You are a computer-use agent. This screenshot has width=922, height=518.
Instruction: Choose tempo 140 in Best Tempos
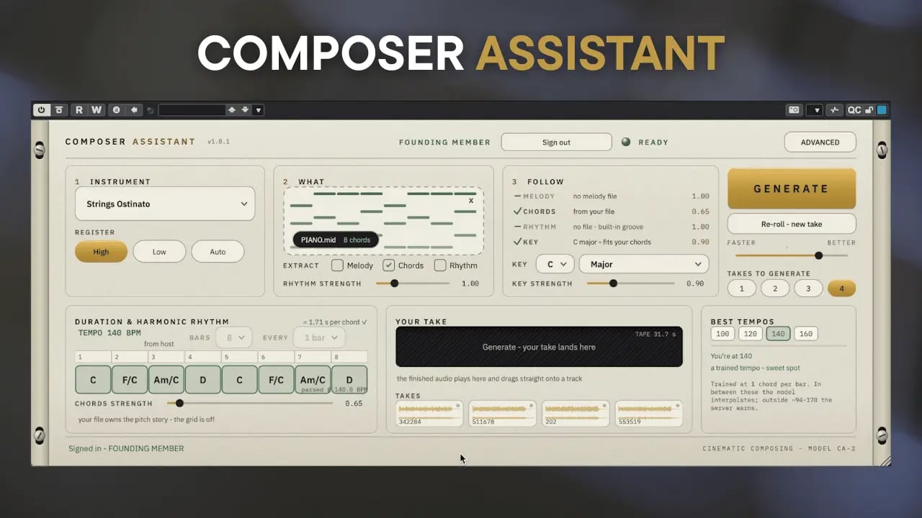pos(778,334)
